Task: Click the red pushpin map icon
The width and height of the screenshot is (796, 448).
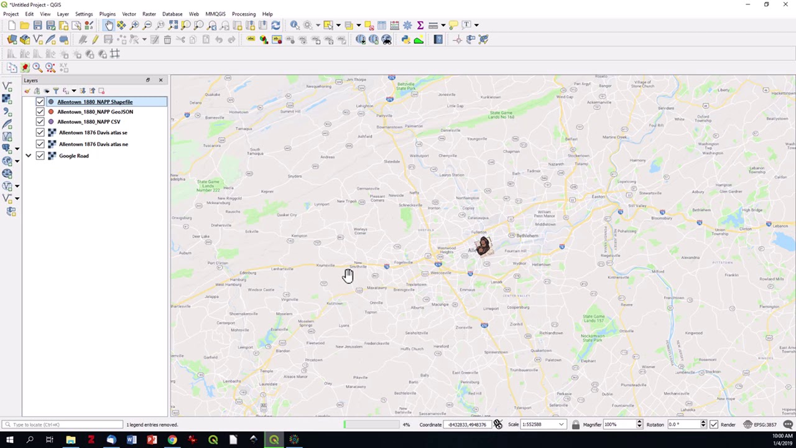Action: [25, 67]
